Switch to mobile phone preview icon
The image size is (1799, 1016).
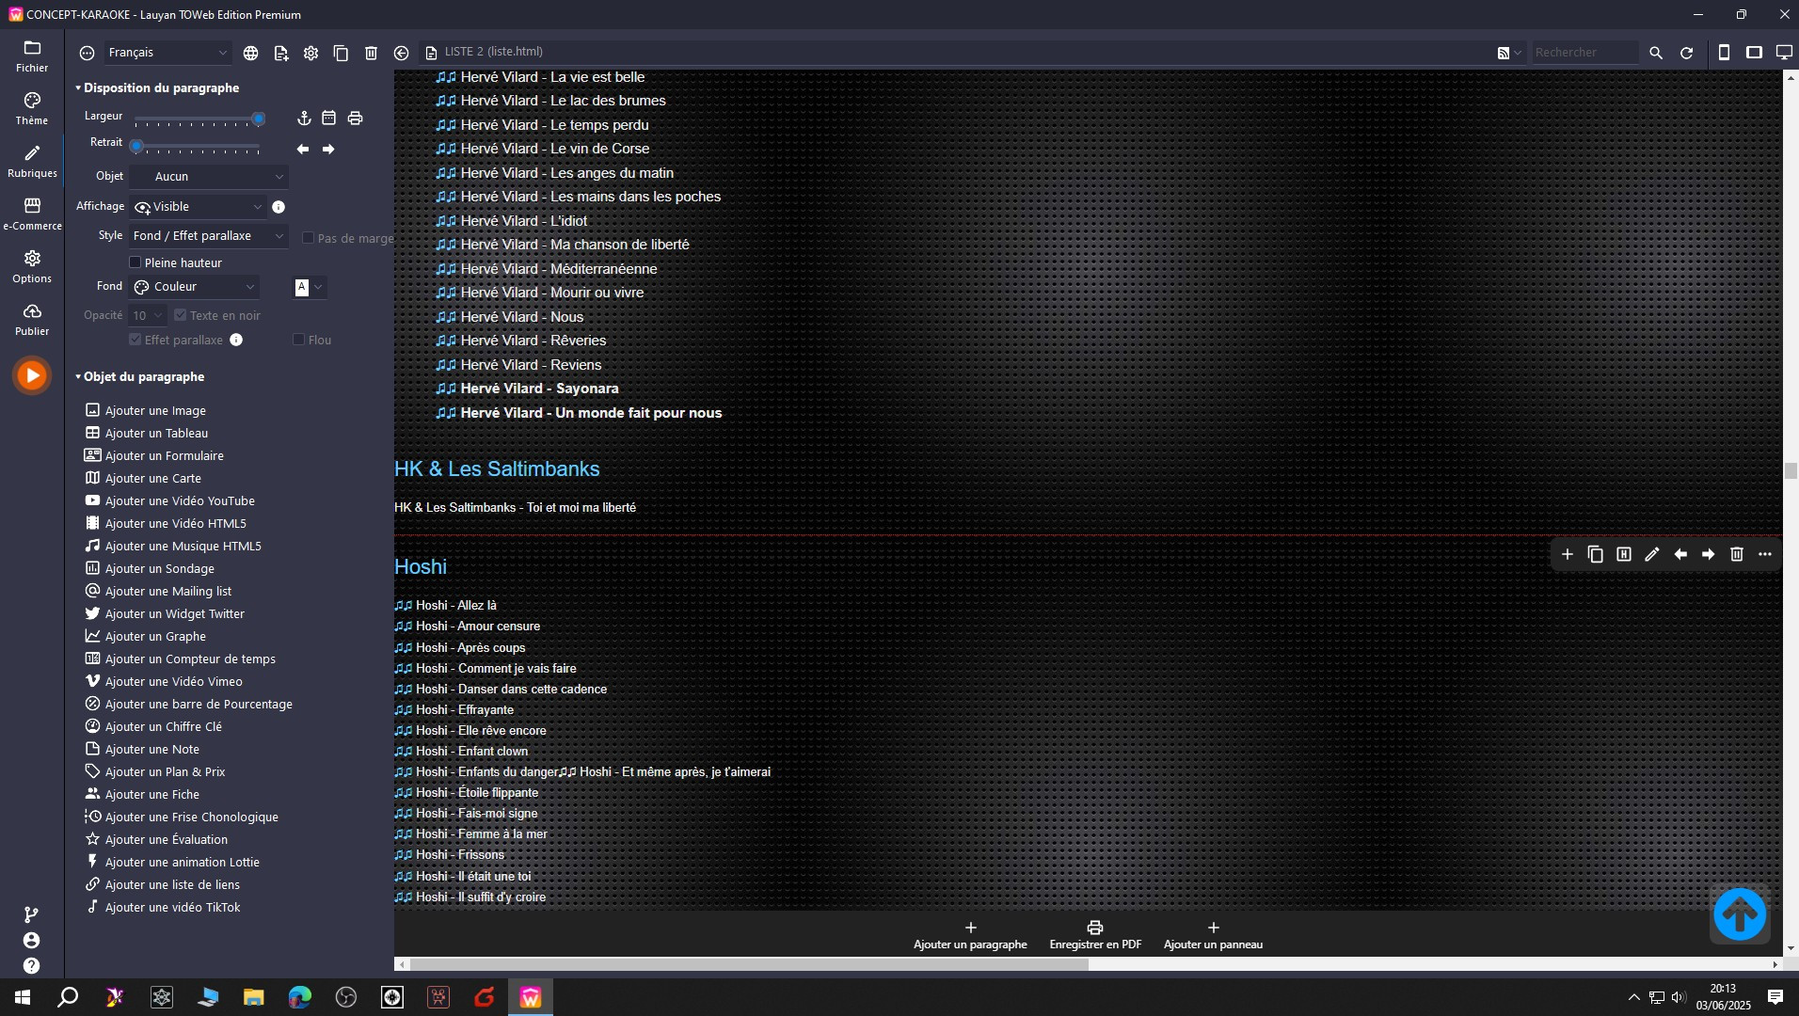click(x=1724, y=53)
